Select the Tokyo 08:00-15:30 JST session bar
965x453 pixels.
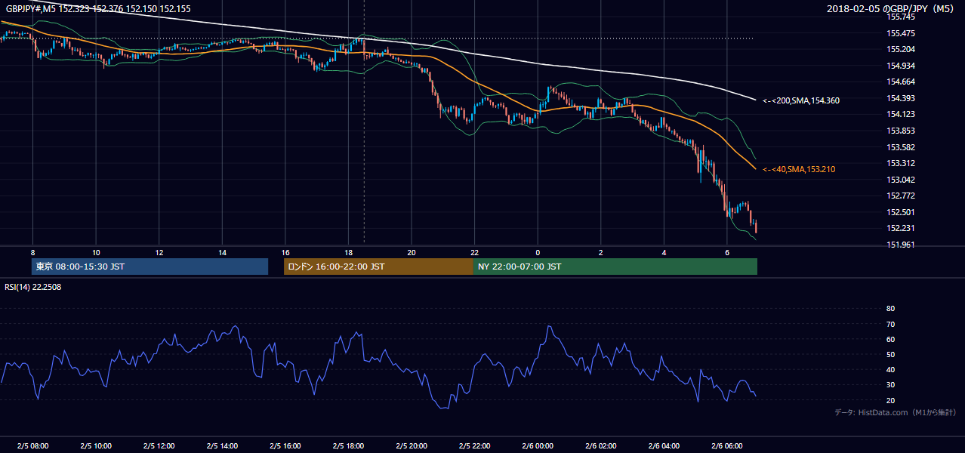[150, 267]
